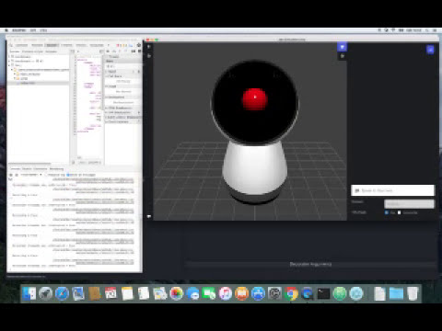
Task: Open Google Chrome from the Dock
Action: pyautogui.click(x=291, y=293)
